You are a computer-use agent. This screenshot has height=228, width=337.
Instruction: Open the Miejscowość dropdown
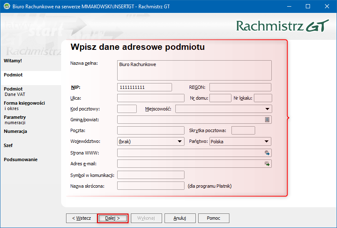click(x=267, y=109)
